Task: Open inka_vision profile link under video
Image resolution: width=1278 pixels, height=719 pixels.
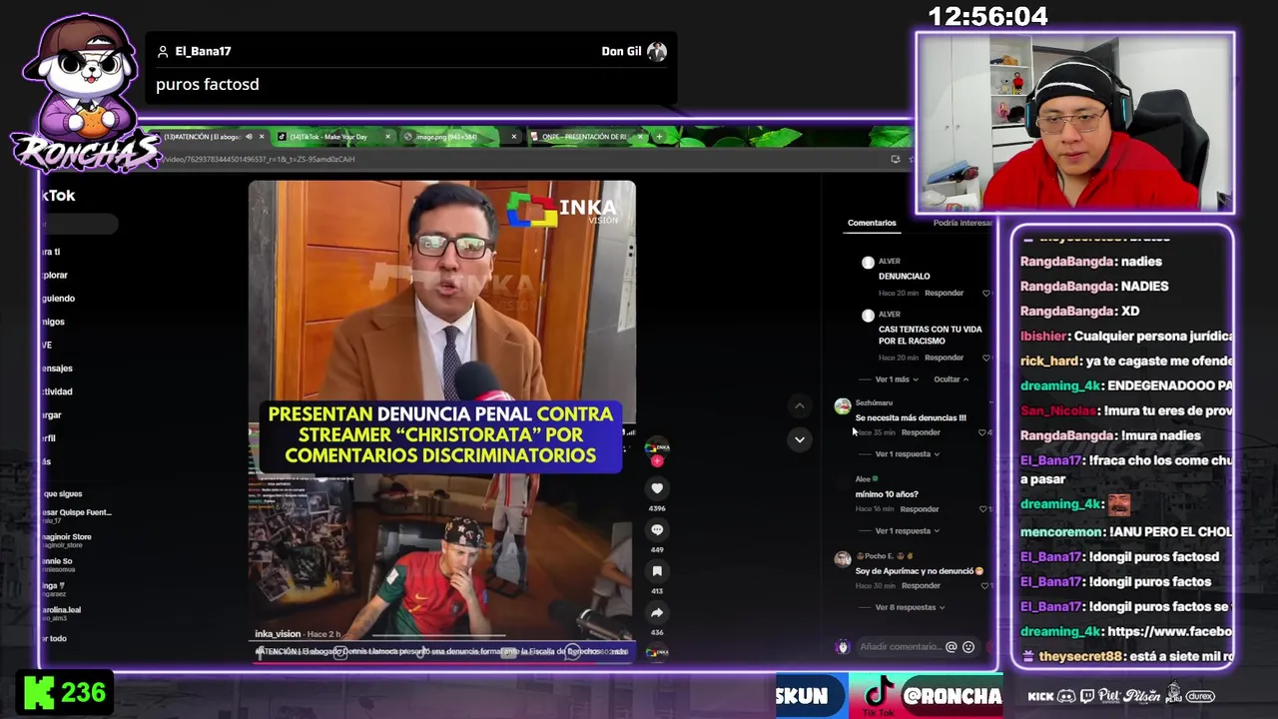Action: (278, 634)
